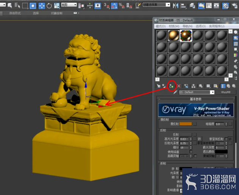This screenshot has height=195, width=239.
Task: Open the 实用程序(U) menu
Action: click(217, 26)
